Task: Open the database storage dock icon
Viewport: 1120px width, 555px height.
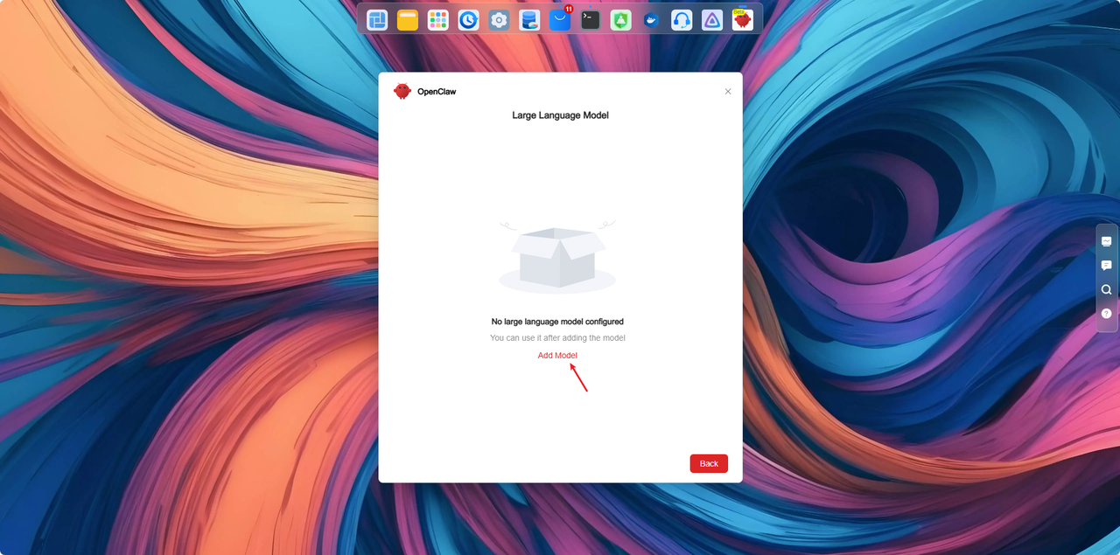Action: coord(529,19)
